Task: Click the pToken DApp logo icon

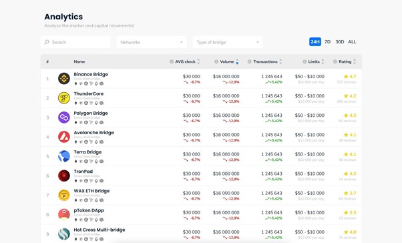Action: coord(64,215)
